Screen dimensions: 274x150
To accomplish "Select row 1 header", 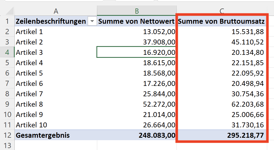I will (7, 21).
